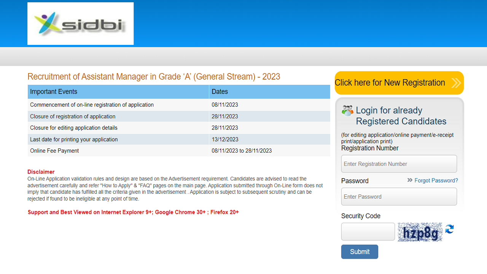Select Click here for New Registration
This screenshot has height=274, width=487.
pyautogui.click(x=390, y=83)
